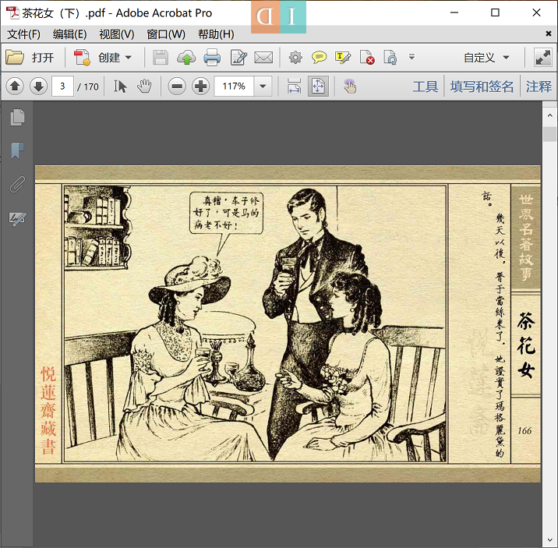Click the scrollbar up arrow
Screen dimensions: 558x548
tap(549, 115)
